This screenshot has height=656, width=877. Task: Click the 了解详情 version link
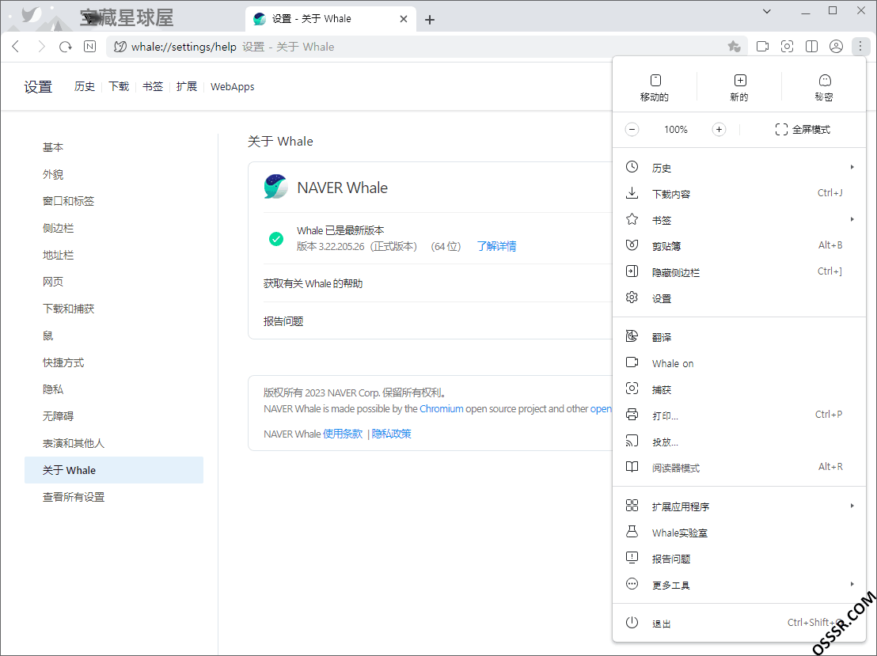pyautogui.click(x=496, y=246)
